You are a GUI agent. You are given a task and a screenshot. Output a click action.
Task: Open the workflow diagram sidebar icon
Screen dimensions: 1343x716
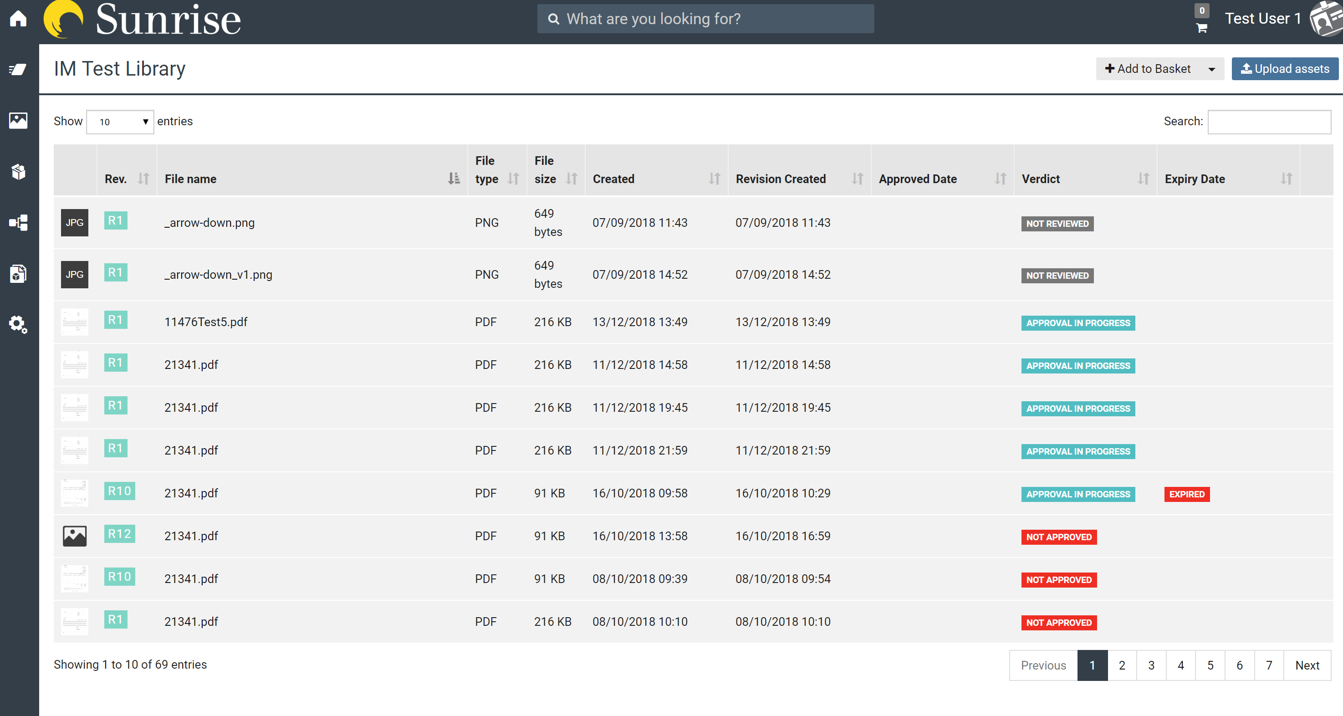point(18,223)
